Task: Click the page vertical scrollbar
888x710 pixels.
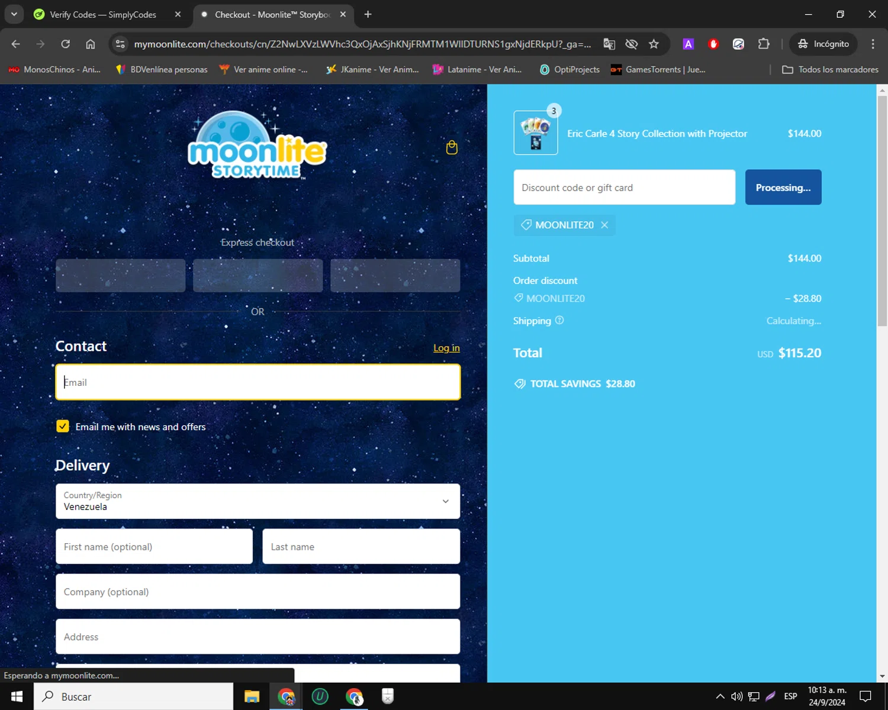Action: point(882,211)
